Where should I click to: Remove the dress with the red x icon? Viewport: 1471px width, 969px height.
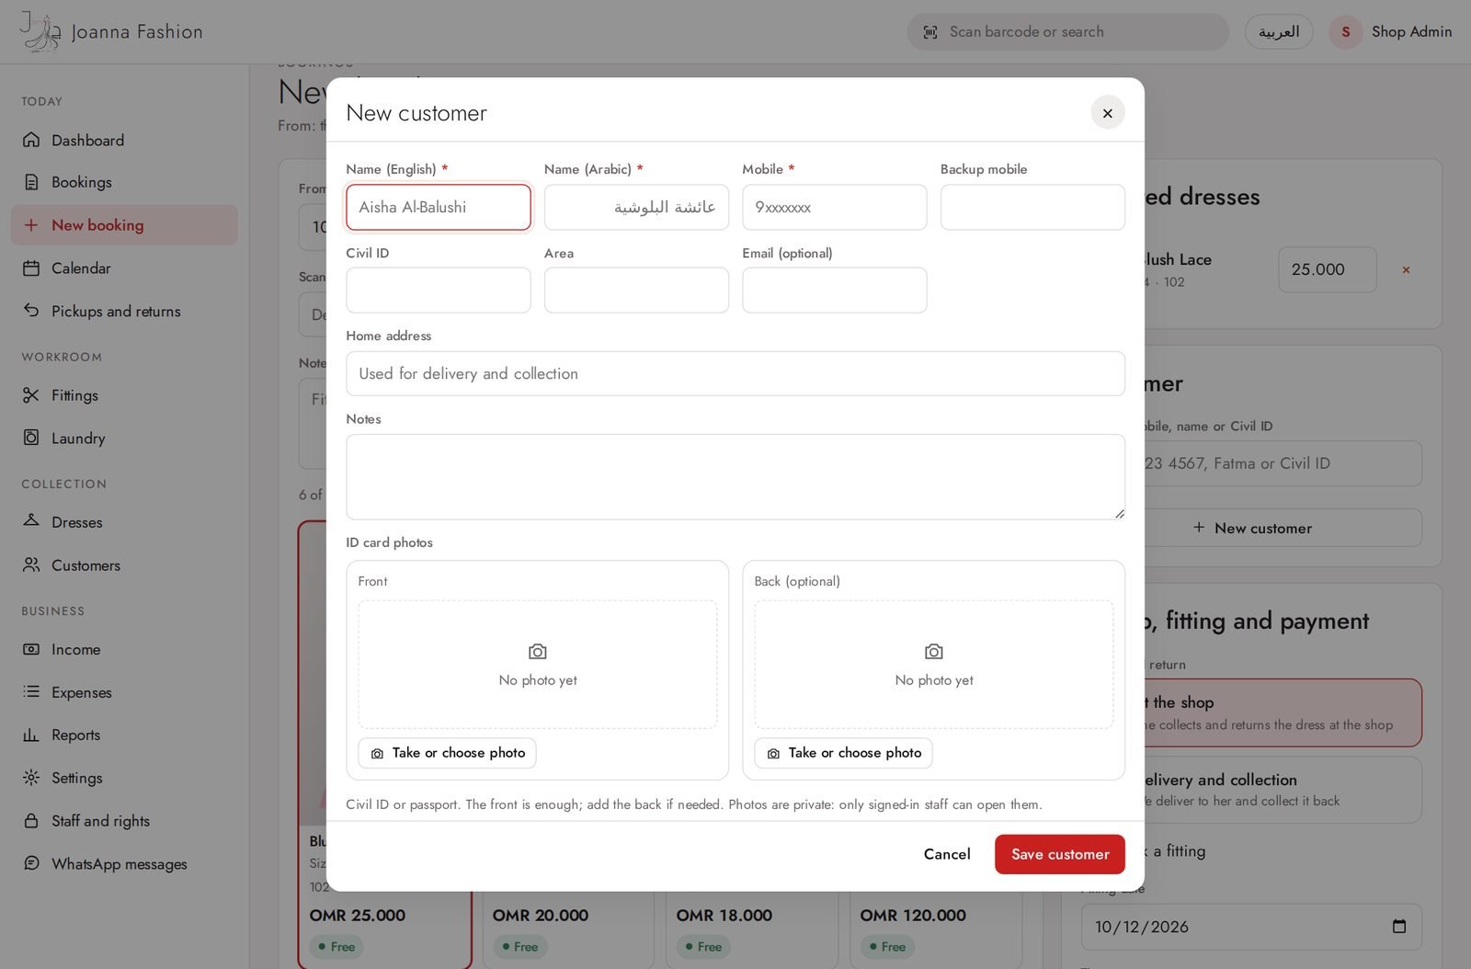pyautogui.click(x=1406, y=269)
